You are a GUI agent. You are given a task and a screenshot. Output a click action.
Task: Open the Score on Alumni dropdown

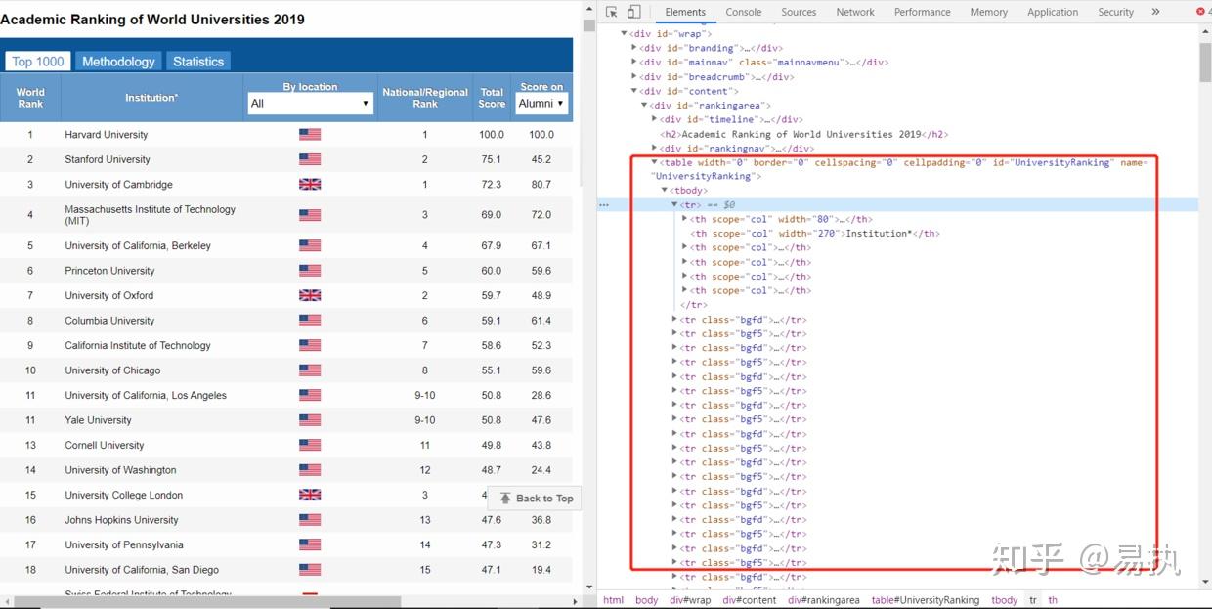(x=541, y=104)
